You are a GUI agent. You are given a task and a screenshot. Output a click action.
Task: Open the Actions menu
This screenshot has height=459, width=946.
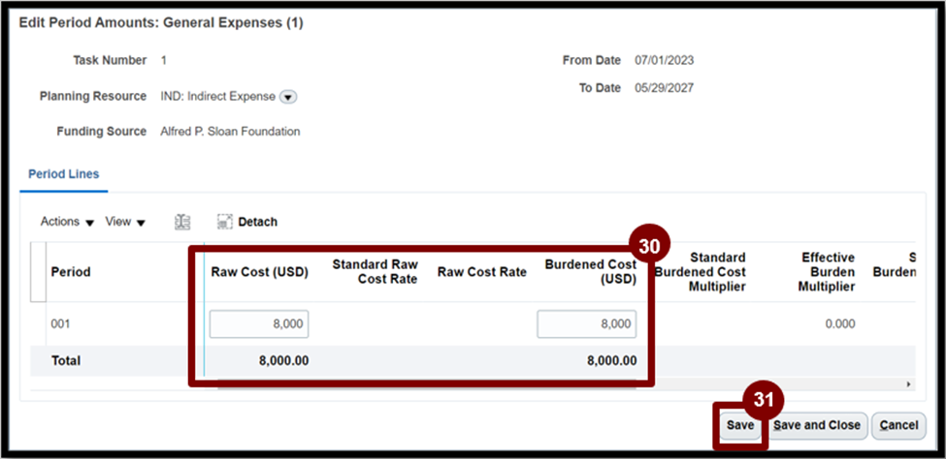click(68, 222)
